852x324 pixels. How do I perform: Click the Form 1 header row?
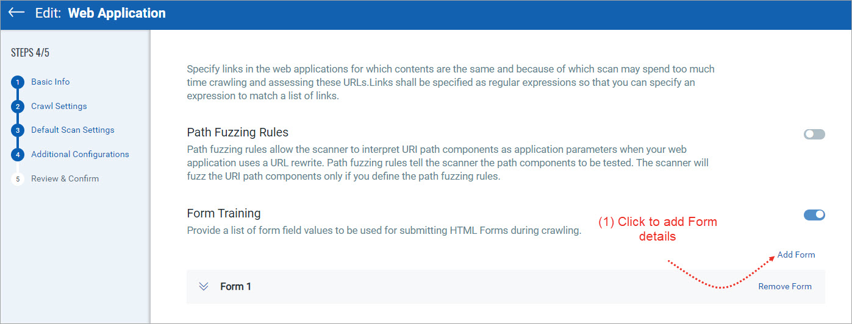click(488, 286)
